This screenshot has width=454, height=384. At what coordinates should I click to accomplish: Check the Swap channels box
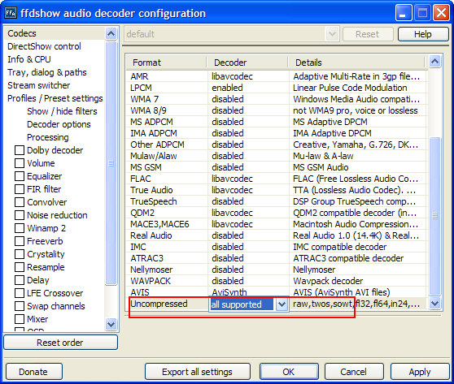coord(20,306)
